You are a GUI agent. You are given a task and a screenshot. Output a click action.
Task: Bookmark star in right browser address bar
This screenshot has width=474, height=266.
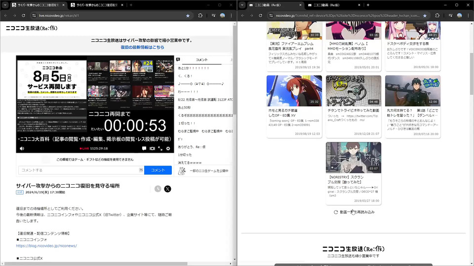point(425,15)
